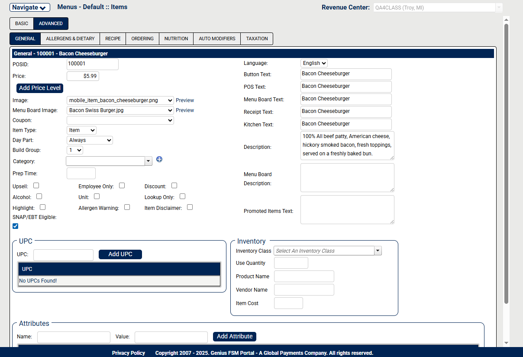This screenshot has width=523, height=357.
Task: Click the Prep Time input field
Action: click(81, 174)
